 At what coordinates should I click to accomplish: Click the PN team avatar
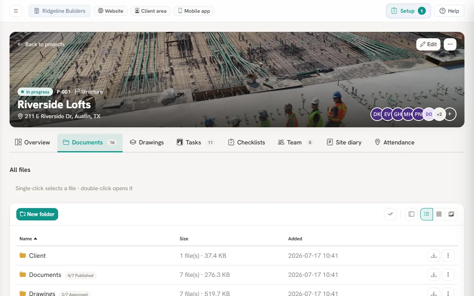418,114
